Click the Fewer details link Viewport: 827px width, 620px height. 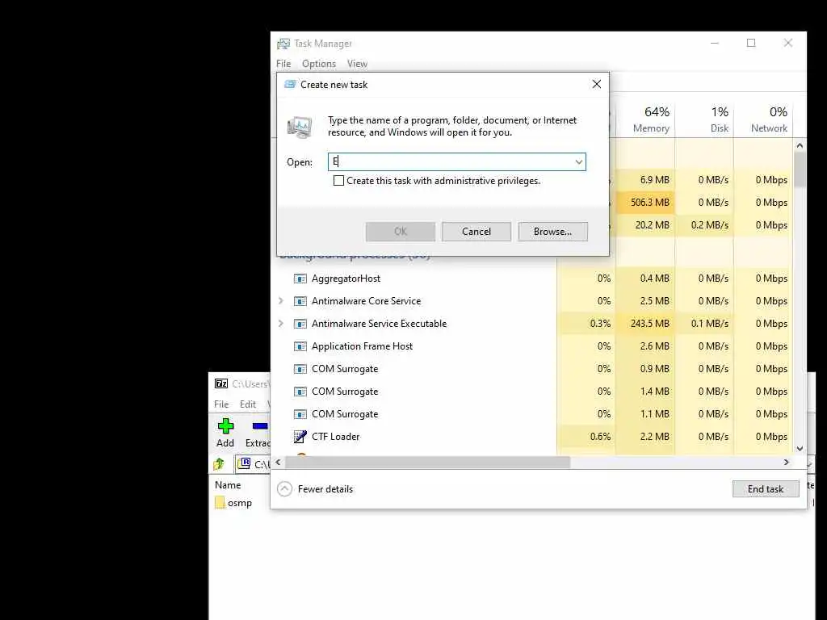(x=325, y=489)
